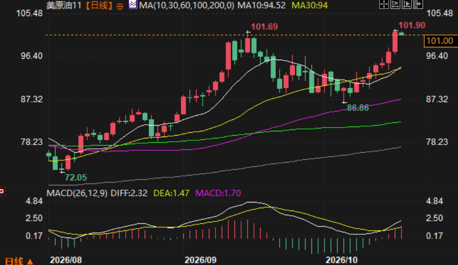This screenshot has height=265, width=458.
Task: Click the right MACD axis 2.50 label
Action: (x=434, y=218)
